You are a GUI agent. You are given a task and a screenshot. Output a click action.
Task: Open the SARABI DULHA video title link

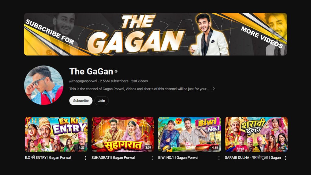pos(253,158)
